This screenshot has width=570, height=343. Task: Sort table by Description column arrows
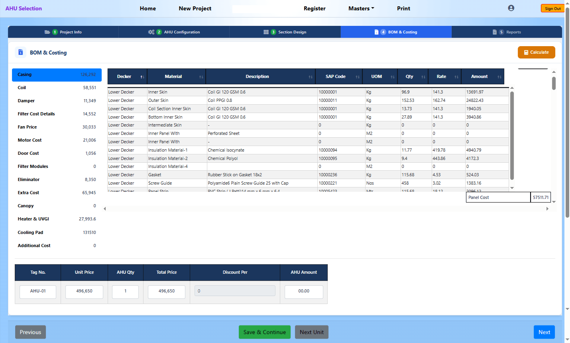[x=311, y=77]
